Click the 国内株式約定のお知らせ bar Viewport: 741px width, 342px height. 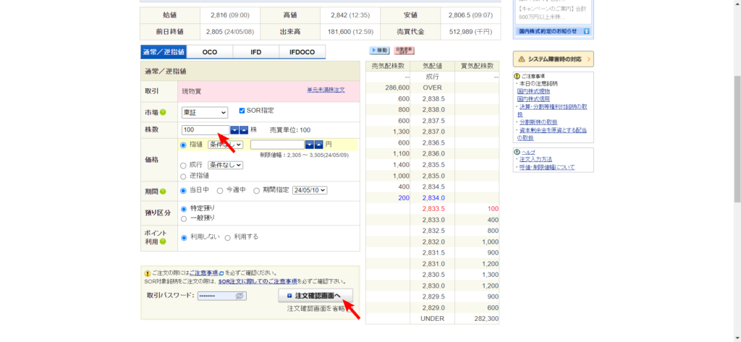pyautogui.click(x=554, y=31)
